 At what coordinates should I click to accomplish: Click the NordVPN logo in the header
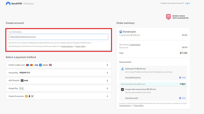click(x=14, y=4)
